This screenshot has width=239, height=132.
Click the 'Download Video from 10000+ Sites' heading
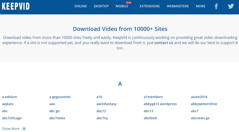click(x=120, y=29)
